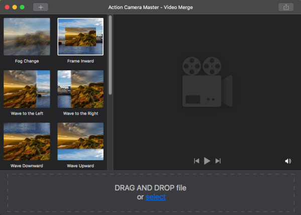Minimize the window with yellow button
The image size is (301, 215).
[x=15, y=8]
